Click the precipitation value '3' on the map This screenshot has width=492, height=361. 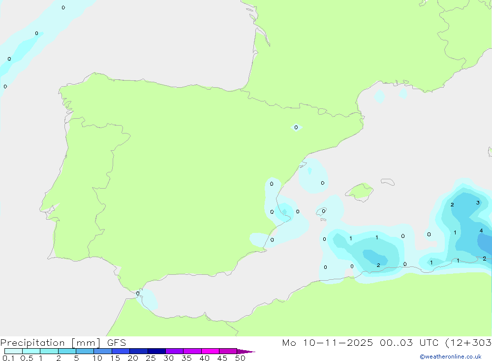(478, 202)
